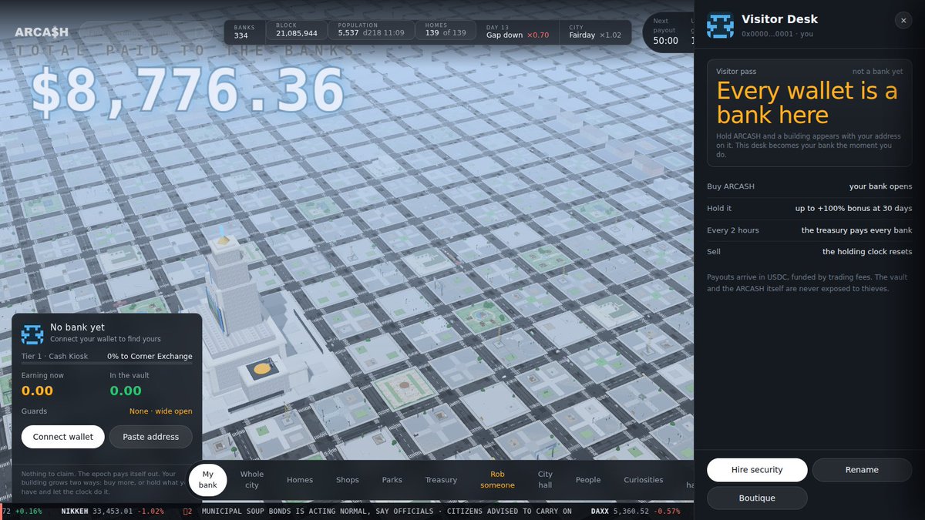This screenshot has height=520, width=925.
Task: Click the 'Visitor pass' label
Action: coord(736,72)
